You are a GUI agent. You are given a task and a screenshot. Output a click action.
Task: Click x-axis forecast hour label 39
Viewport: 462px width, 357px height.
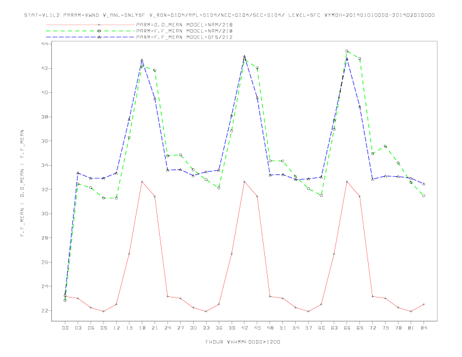[x=232, y=328]
